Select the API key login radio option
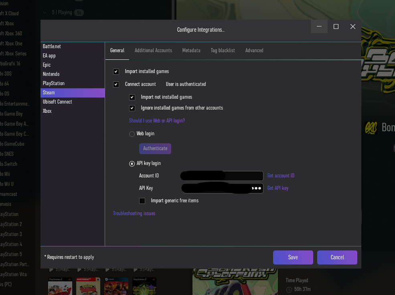The height and width of the screenshot is (295, 395). (132, 164)
